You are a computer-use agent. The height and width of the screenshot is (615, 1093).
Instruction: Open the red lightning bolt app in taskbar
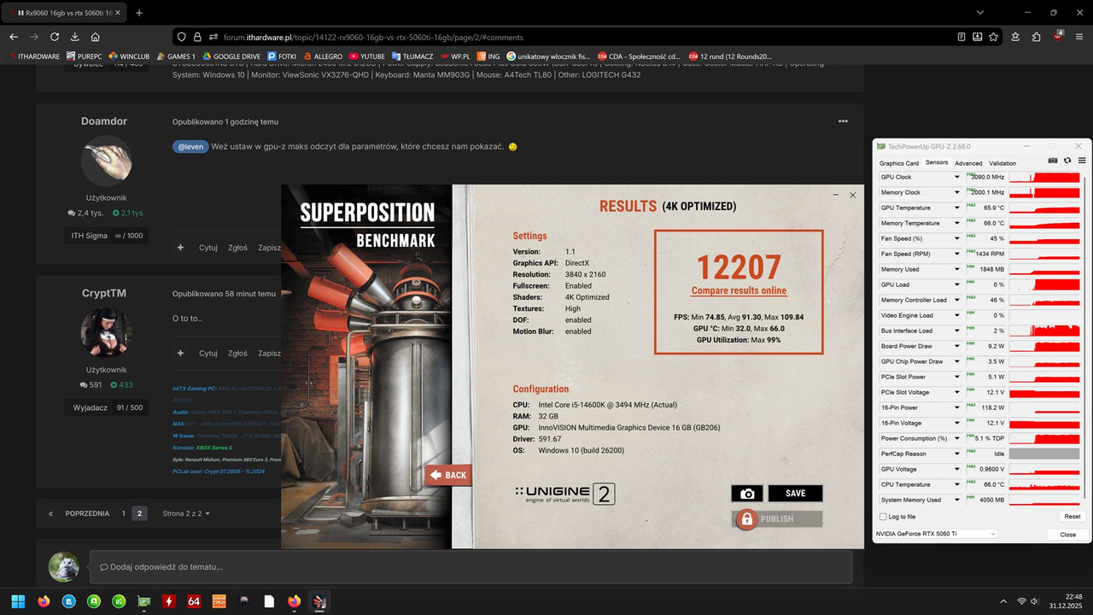pos(169,601)
